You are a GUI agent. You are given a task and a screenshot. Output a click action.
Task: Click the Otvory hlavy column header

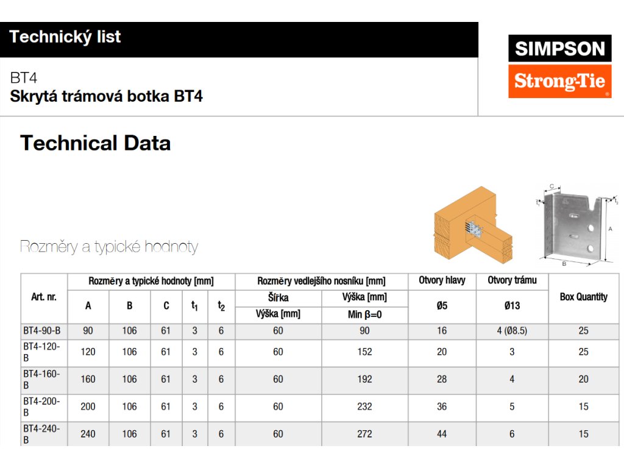442,280
